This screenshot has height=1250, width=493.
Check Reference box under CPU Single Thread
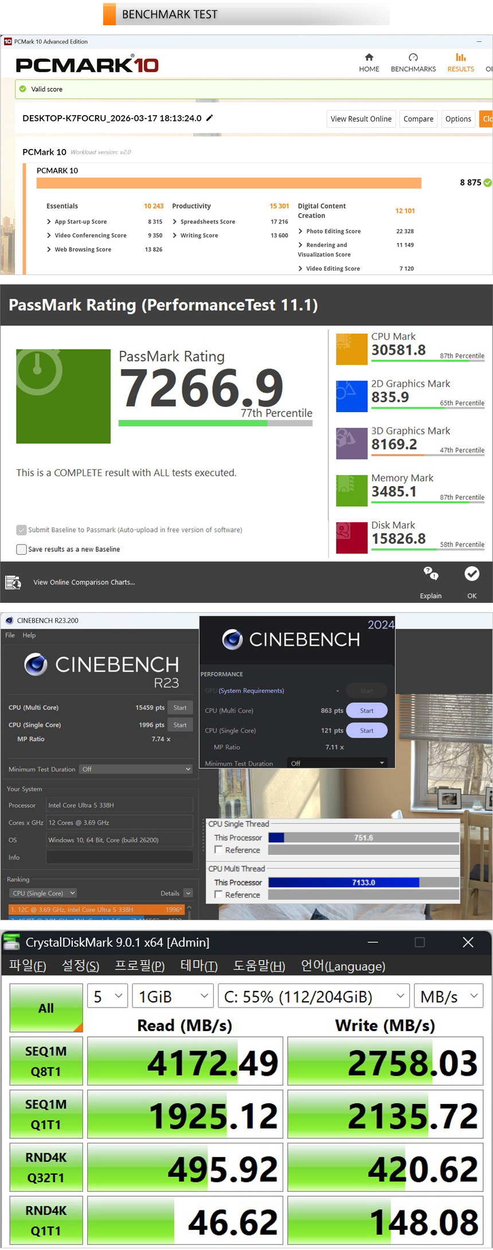[x=218, y=850]
